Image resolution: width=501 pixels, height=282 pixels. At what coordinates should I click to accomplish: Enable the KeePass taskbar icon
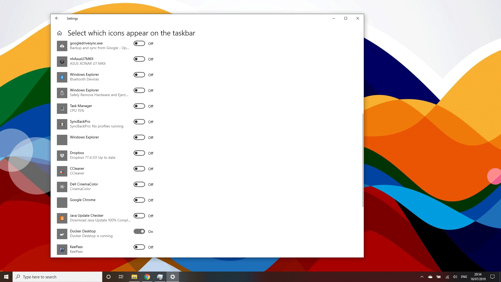[139, 247]
